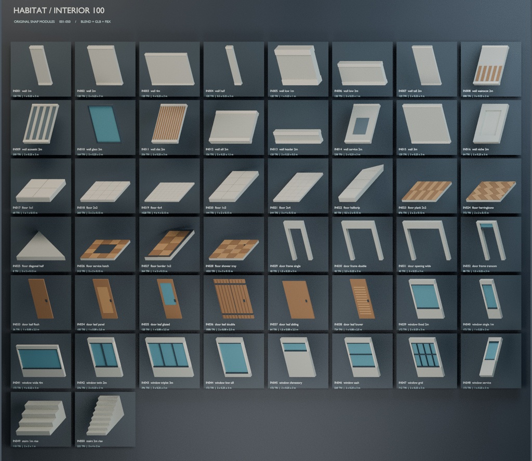Click the 'IN021 floor 2x4' label
Image resolution: width=532 pixels, height=461 pixels.
[x=280, y=207]
